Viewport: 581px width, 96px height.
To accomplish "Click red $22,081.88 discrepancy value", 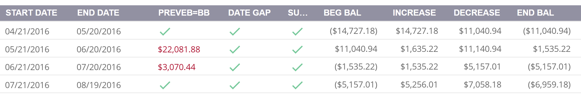I will (179, 49).
